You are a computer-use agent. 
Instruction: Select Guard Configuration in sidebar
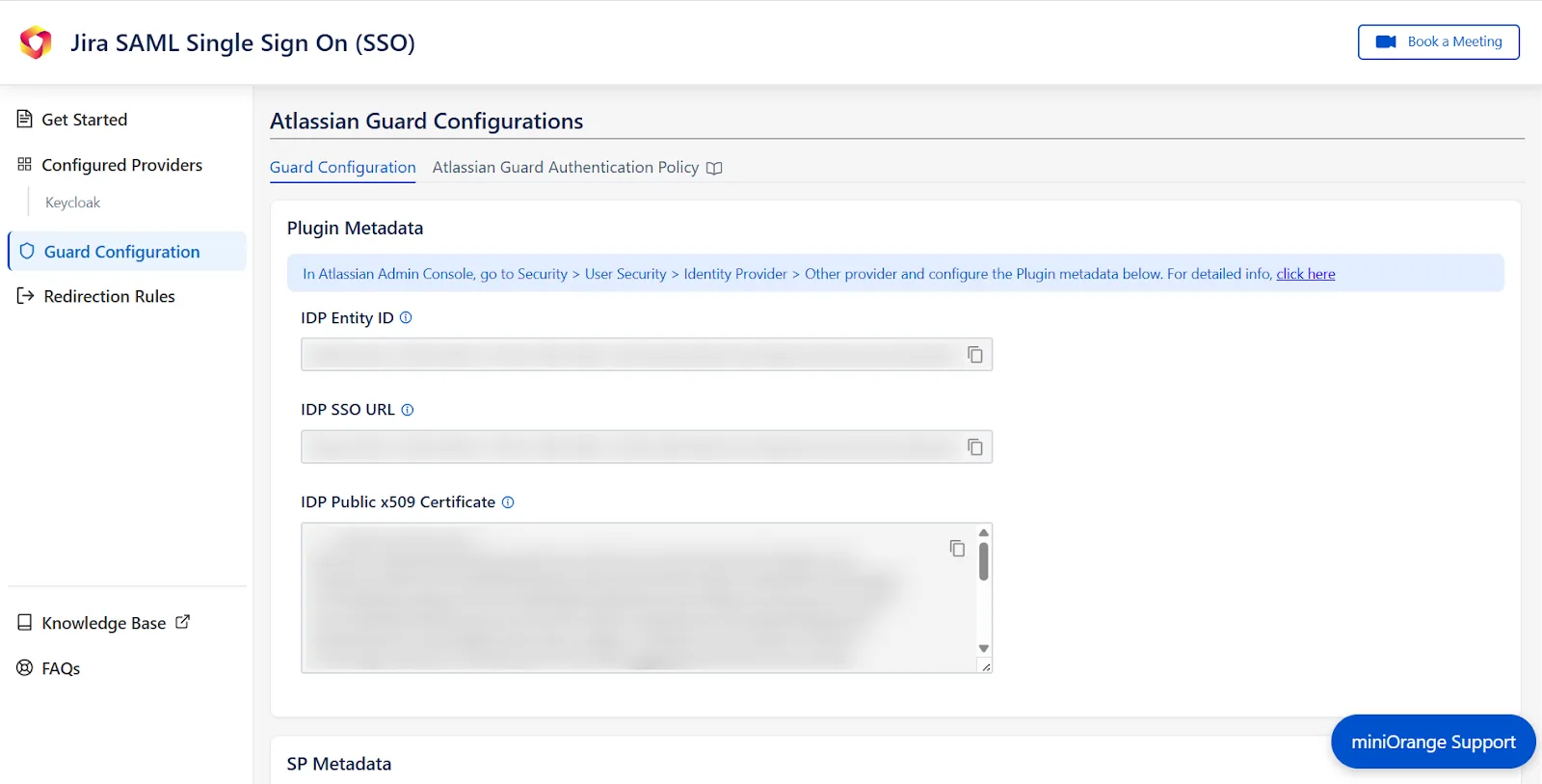(127, 252)
